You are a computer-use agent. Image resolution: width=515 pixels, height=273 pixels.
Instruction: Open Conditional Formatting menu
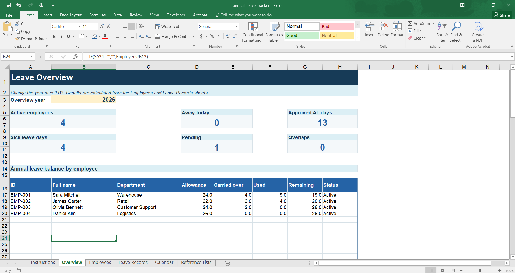pyautogui.click(x=253, y=32)
